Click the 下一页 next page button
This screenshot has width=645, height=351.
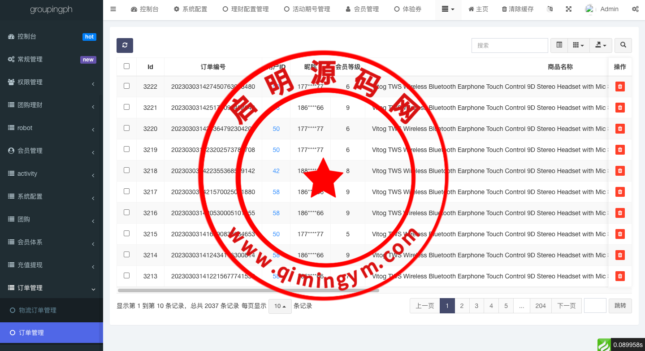pos(567,306)
